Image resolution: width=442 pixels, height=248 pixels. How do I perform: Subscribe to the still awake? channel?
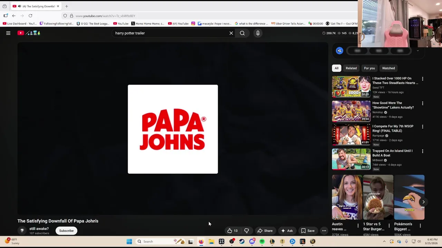tap(66, 231)
